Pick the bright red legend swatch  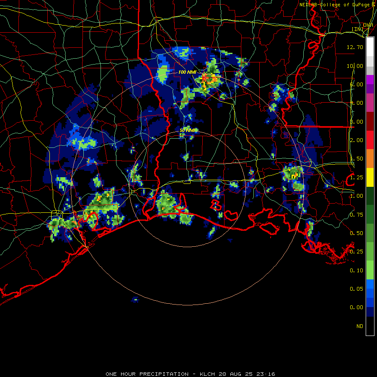tap(370, 140)
